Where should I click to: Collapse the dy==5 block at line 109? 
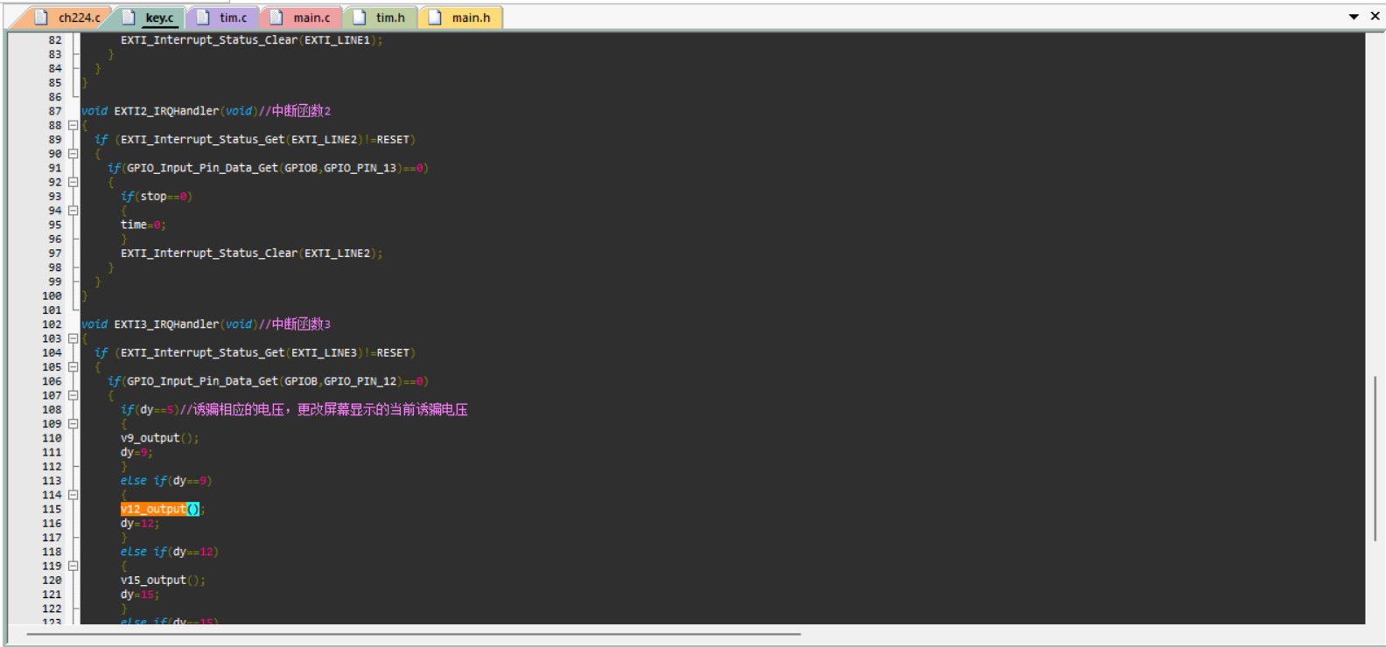(73, 424)
